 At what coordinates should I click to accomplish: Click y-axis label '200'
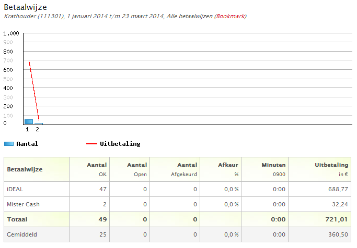(x=8, y=106)
